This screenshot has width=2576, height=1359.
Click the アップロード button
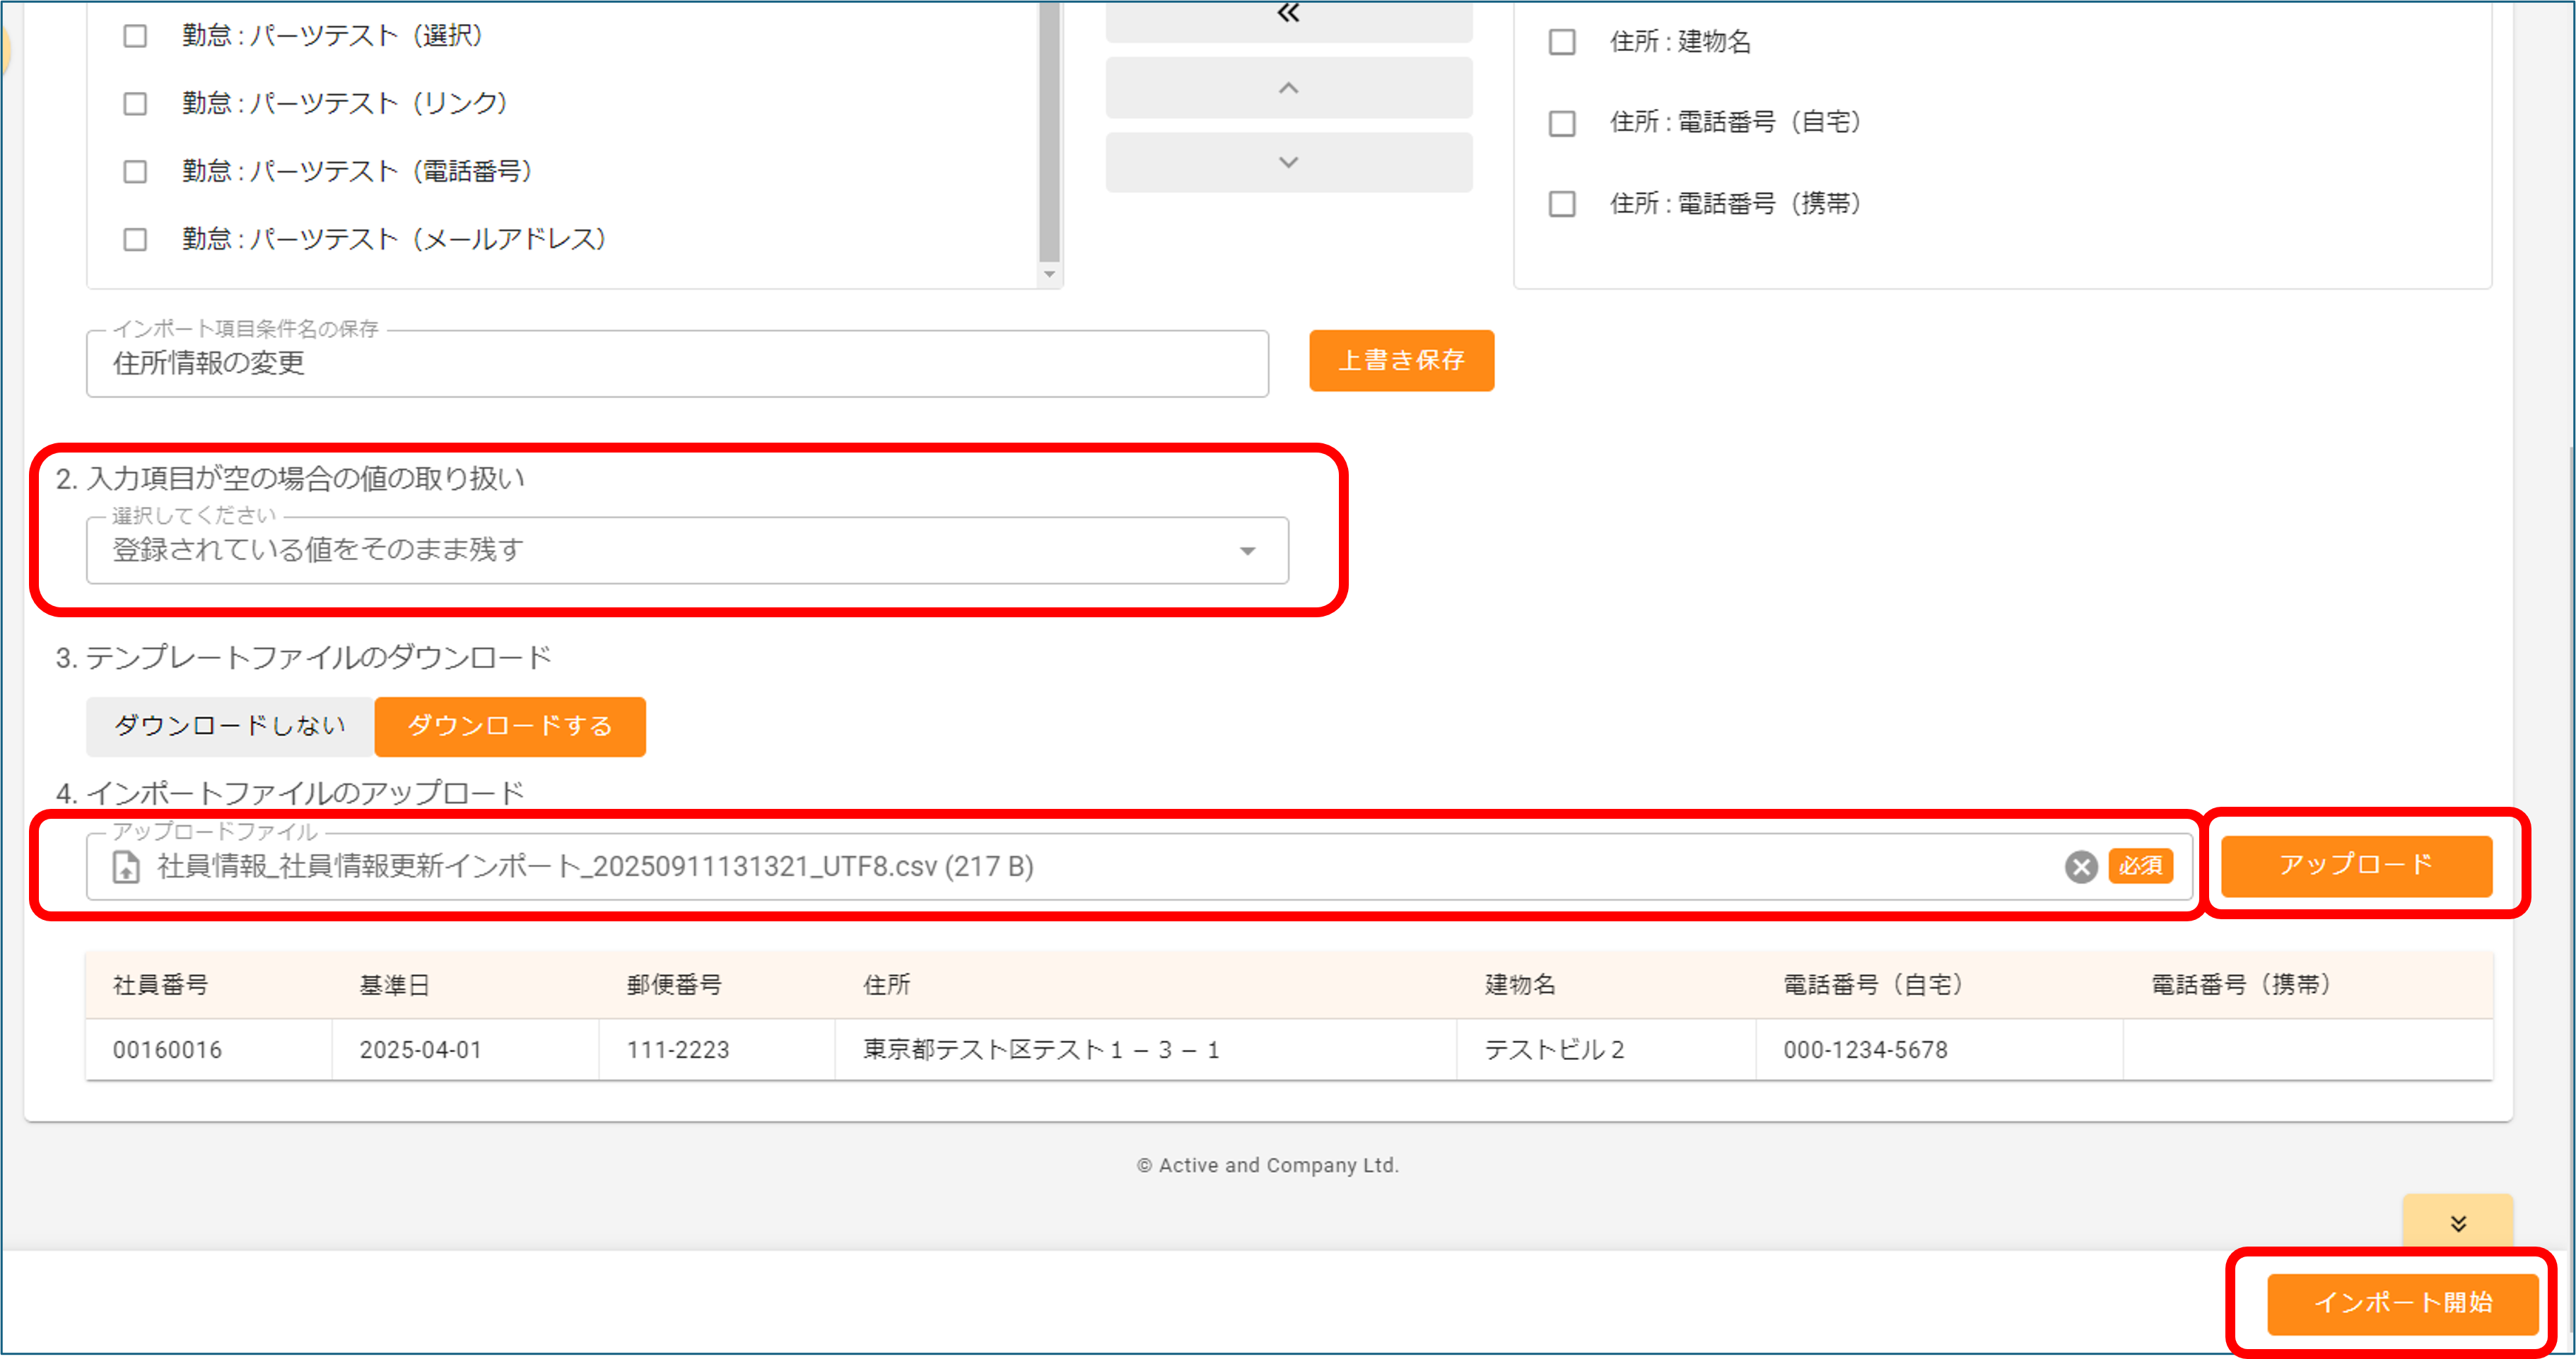coord(2358,865)
